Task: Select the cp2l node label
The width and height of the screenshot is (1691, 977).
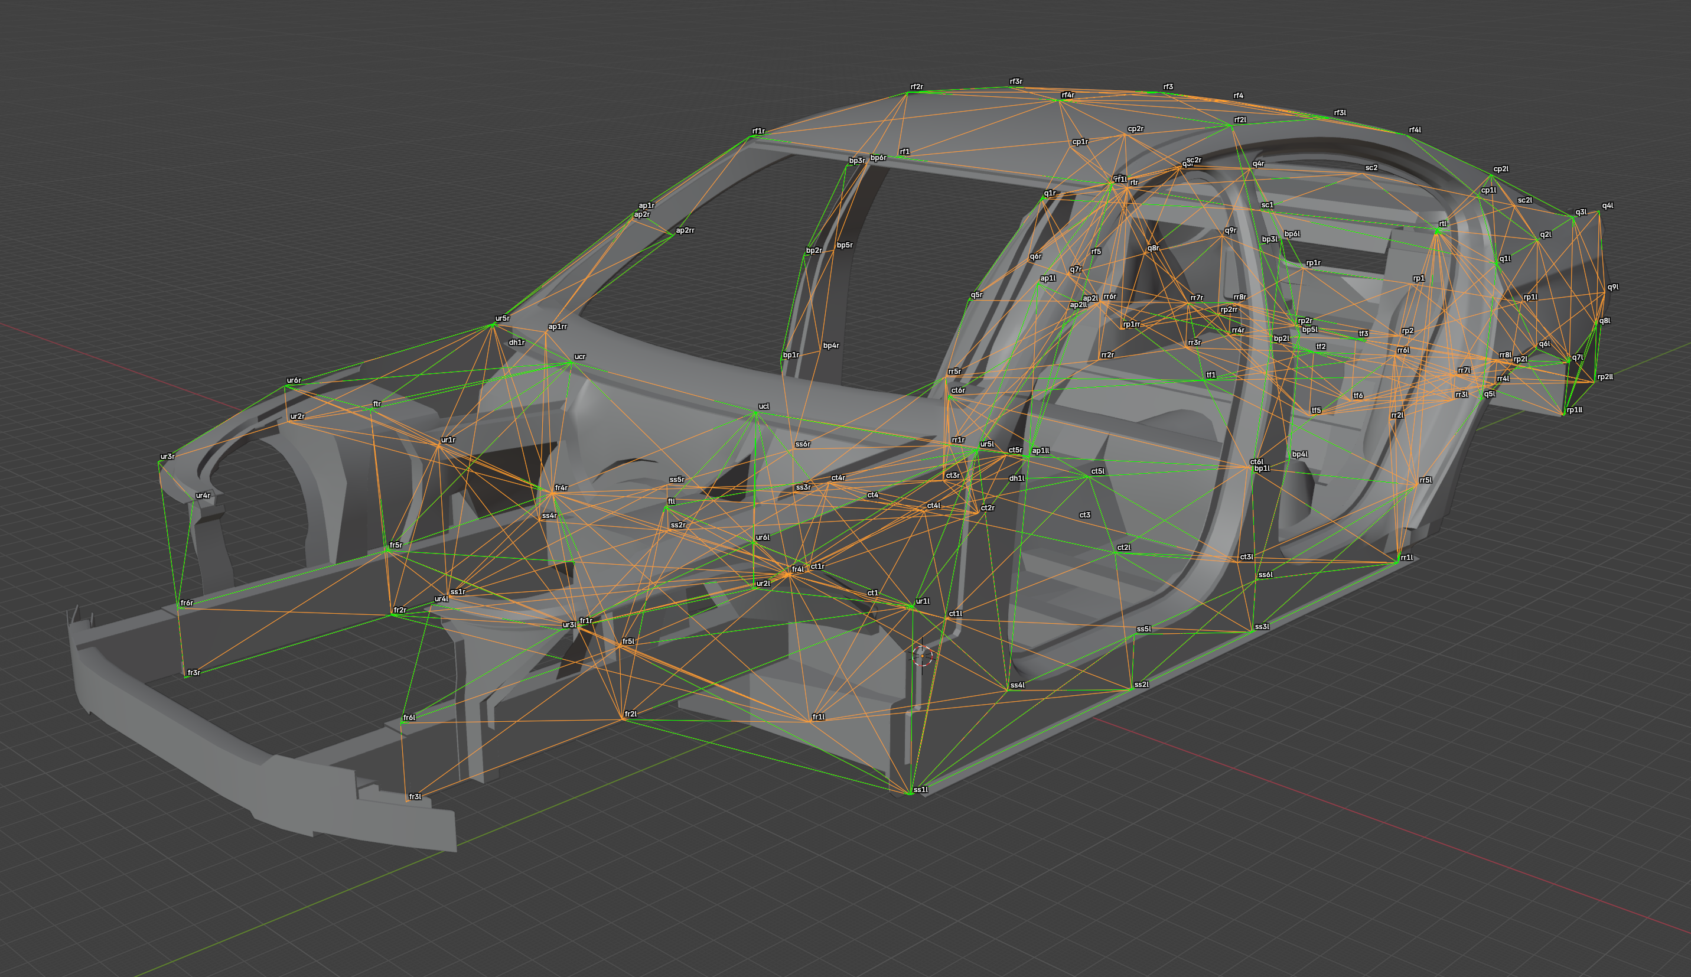Action: [x=1500, y=169]
